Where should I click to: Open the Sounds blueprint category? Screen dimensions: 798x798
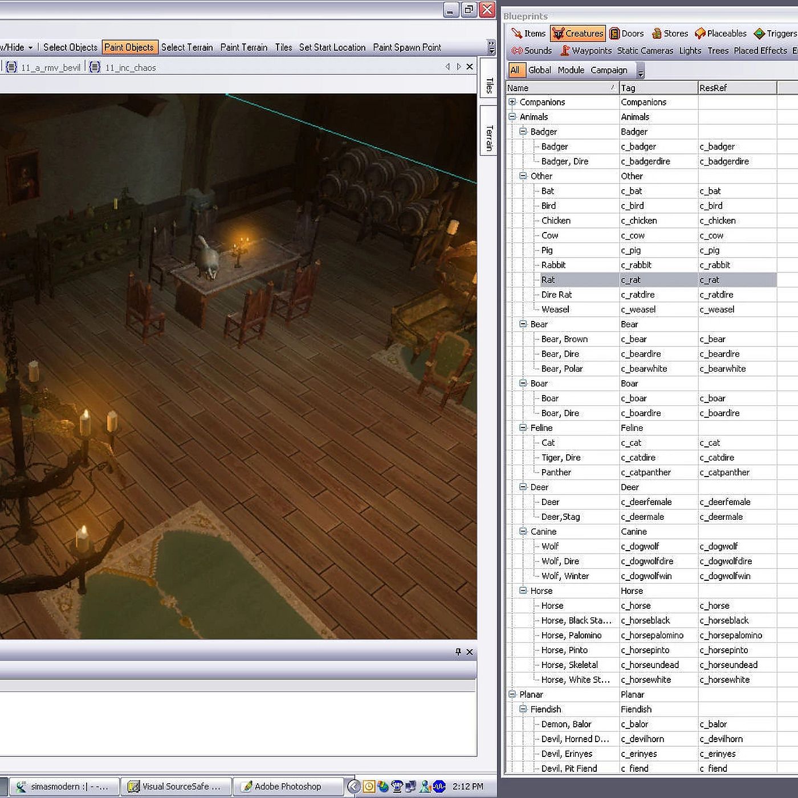pos(532,51)
